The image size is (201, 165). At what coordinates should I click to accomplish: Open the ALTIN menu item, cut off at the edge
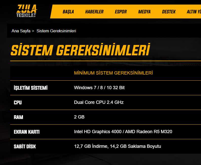click(194, 12)
